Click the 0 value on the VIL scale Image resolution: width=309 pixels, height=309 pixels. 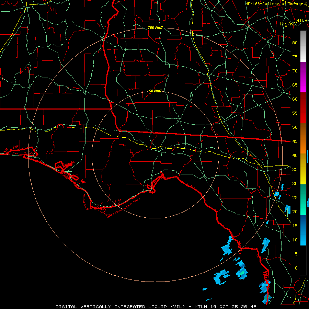[x=296, y=268]
